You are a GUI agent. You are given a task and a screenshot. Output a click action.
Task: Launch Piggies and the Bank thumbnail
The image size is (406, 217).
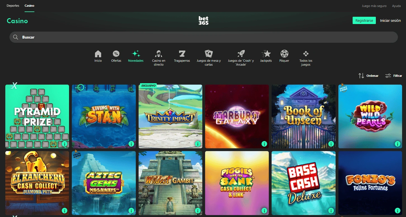237,183
